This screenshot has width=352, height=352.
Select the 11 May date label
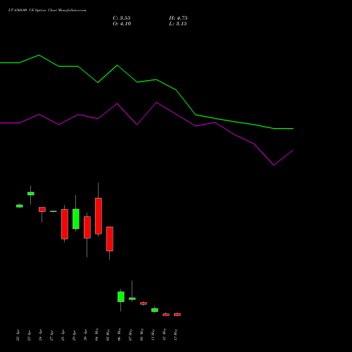[x=153, y=334]
